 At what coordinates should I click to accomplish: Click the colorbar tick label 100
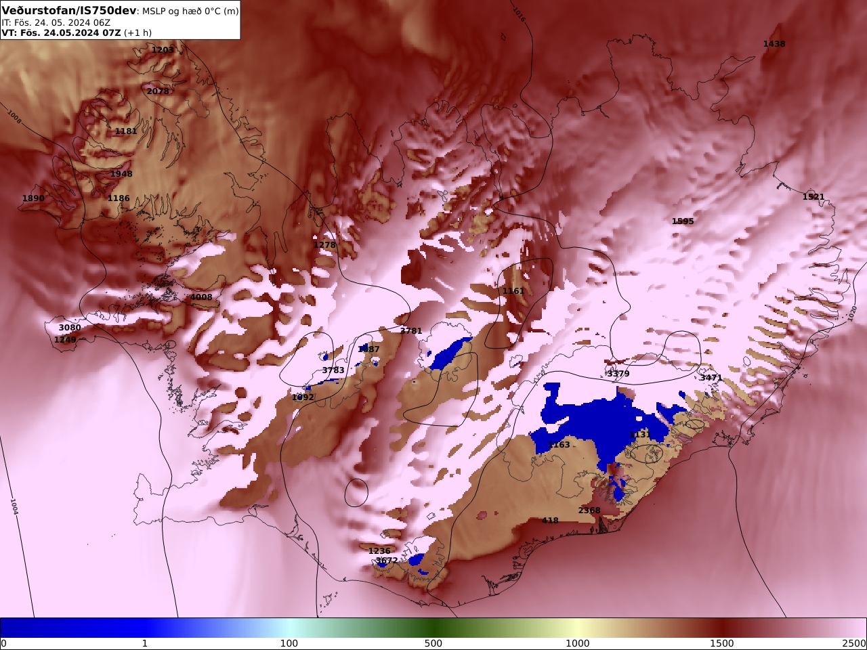(x=289, y=643)
